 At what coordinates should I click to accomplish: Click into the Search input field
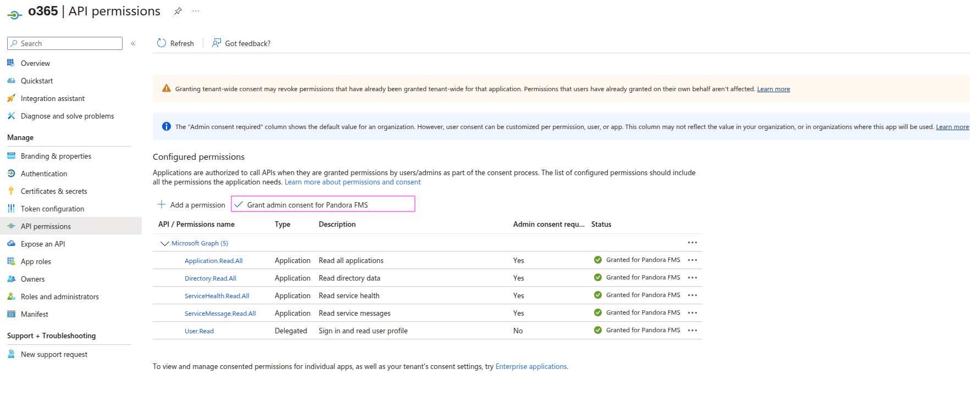tap(65, 43)
